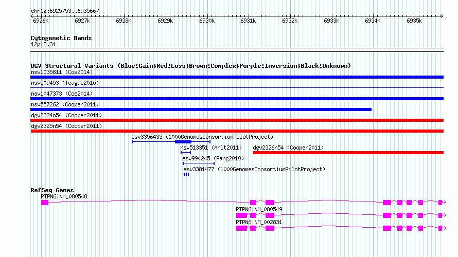Click the first exon of PTPN6|NM_002831
The height and width of the screenshot is (257, 458).
pos(241,228)
